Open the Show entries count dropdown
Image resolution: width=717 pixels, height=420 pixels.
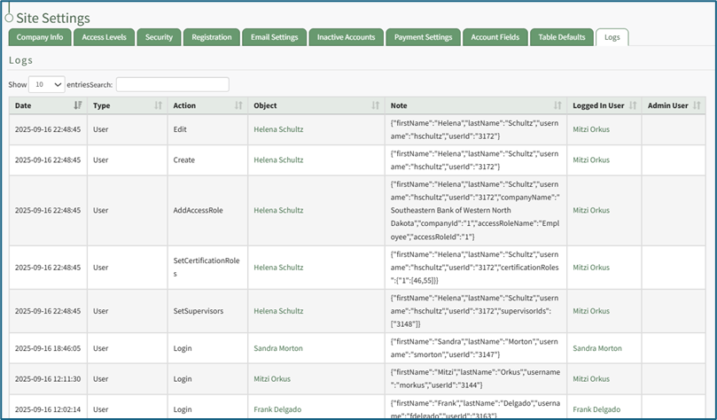pyautogui.click(x=47, y=84)
